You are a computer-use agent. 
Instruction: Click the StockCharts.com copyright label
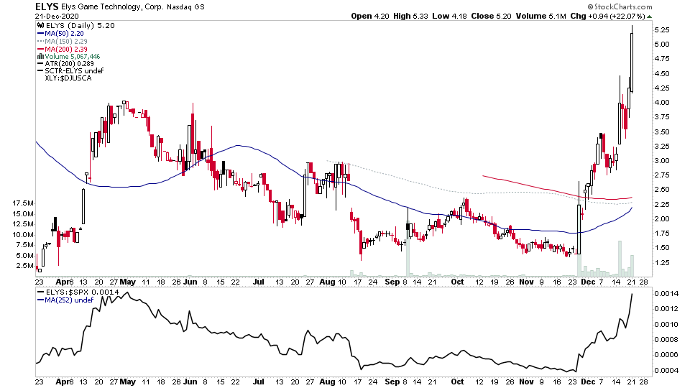pos(620,6)
